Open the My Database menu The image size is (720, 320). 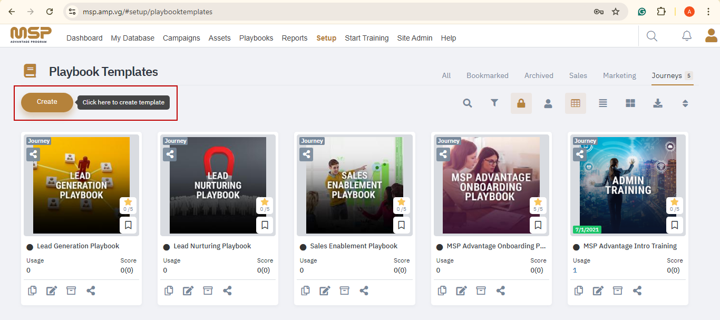(133, 38)
